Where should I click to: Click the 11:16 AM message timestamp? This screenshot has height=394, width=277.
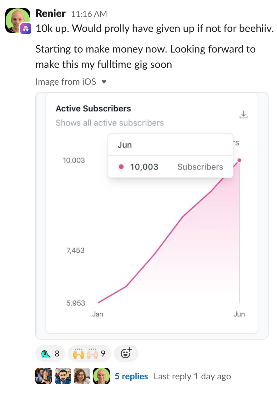tap(89, 14)
